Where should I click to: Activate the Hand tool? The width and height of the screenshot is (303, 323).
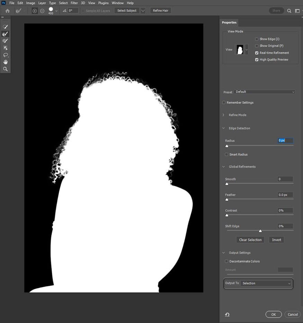point(5,62)
